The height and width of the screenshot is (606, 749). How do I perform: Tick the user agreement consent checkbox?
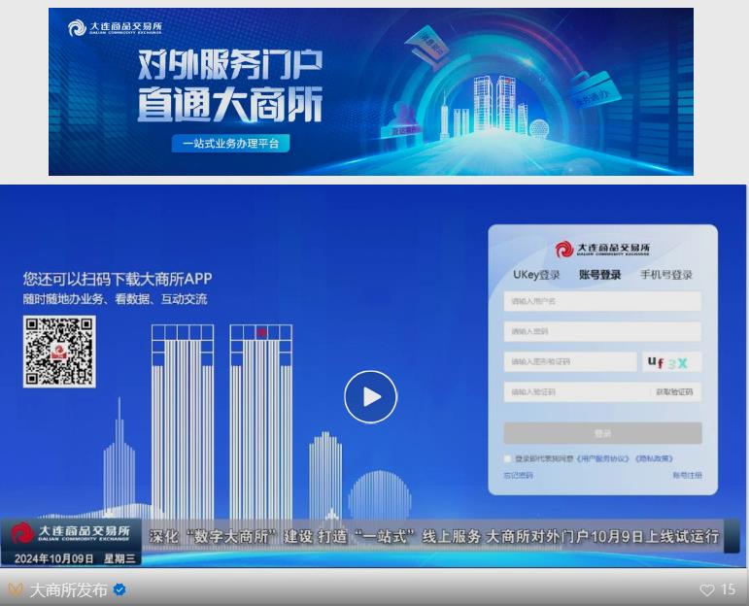pos(507,458)
